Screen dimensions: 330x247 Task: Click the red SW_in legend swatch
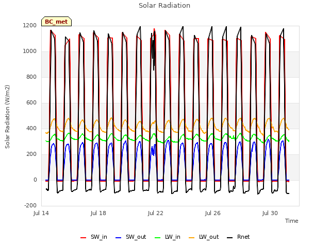pyautogui.click(x=84, y=238)
